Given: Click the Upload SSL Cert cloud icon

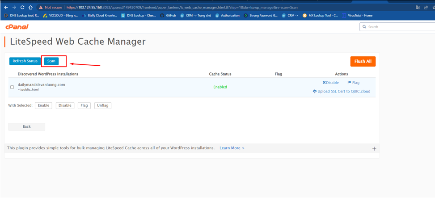Looking at the screenshot, I should click(x=315, y=91).
